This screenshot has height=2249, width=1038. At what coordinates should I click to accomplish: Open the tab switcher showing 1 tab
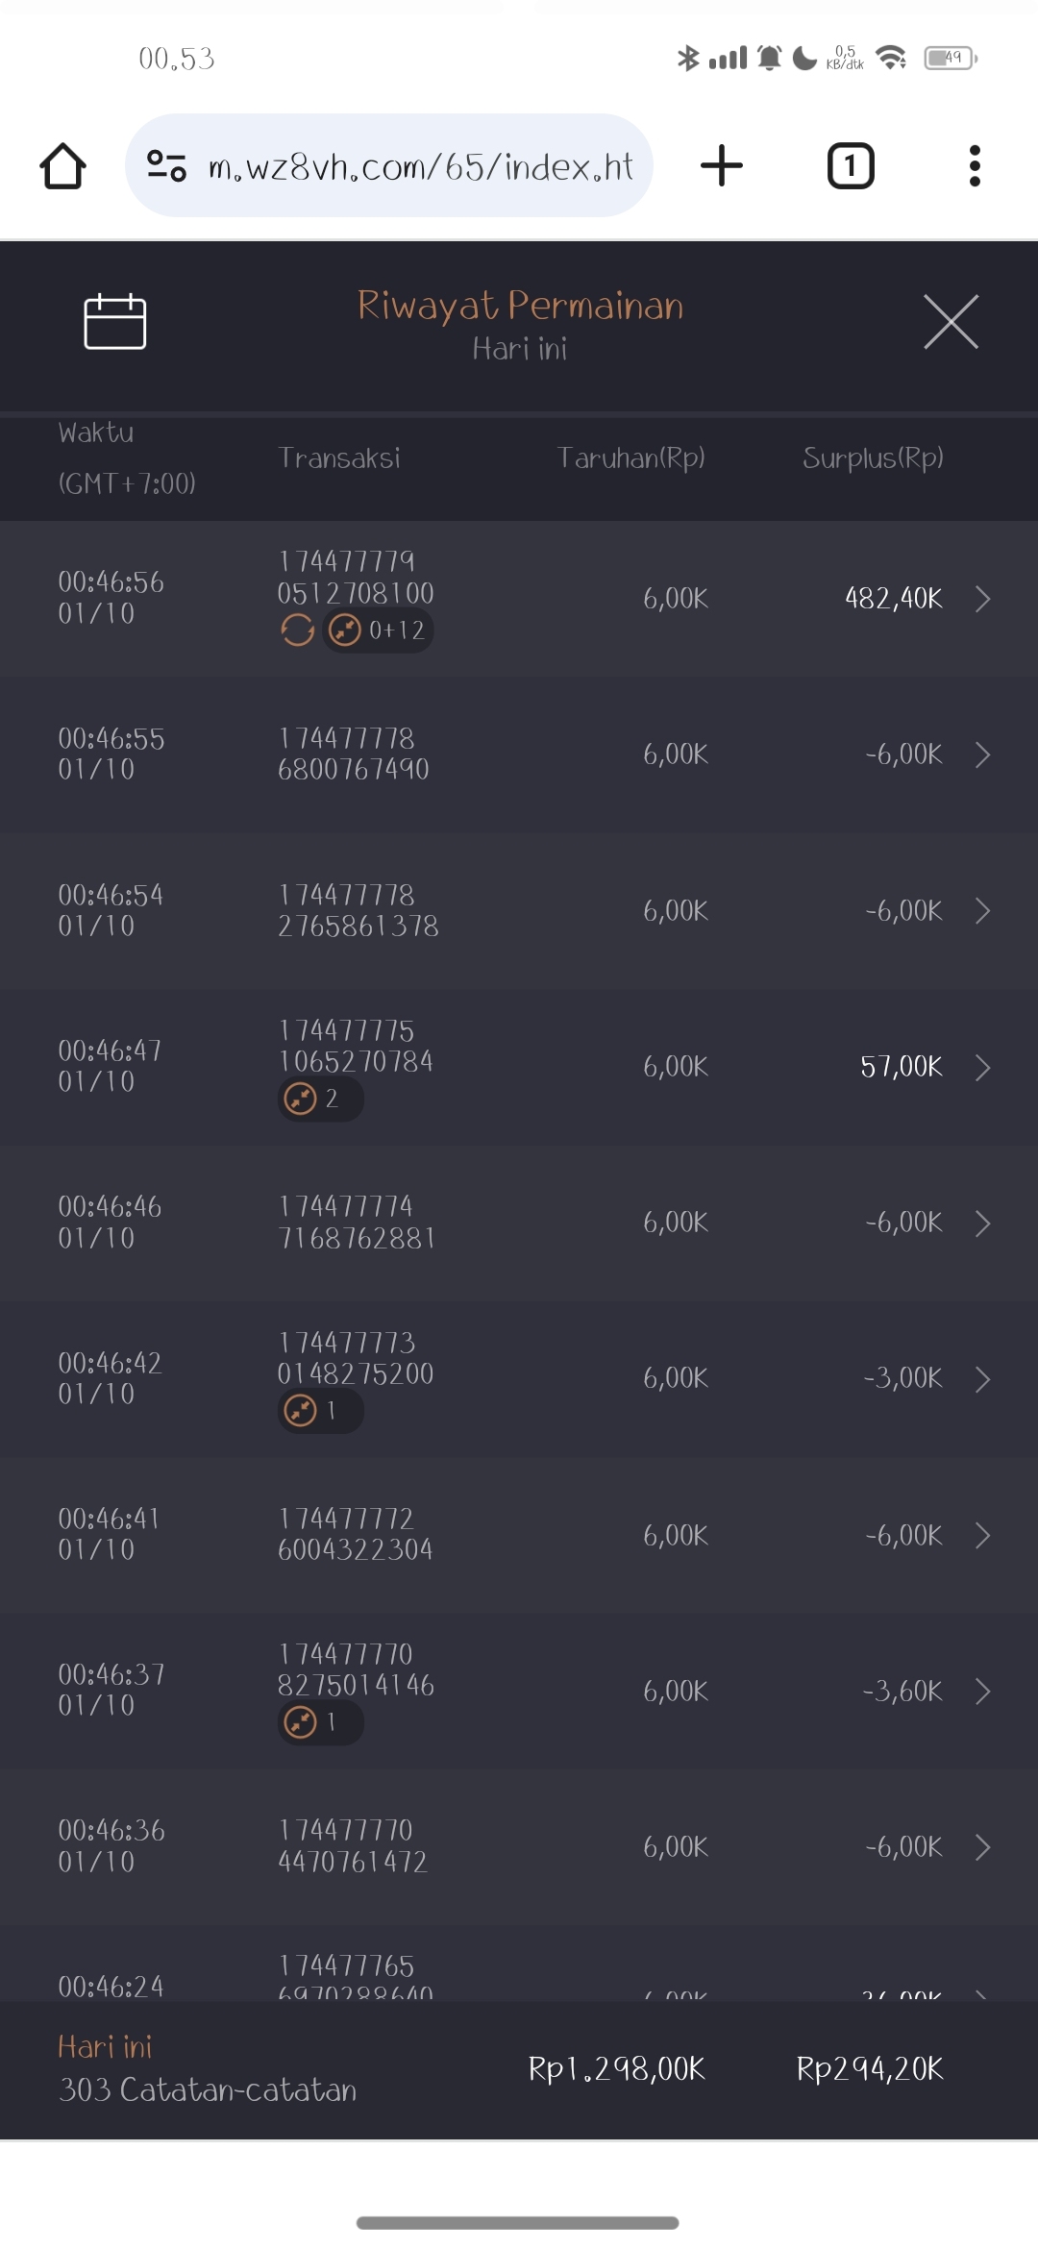tap(851, 166)
